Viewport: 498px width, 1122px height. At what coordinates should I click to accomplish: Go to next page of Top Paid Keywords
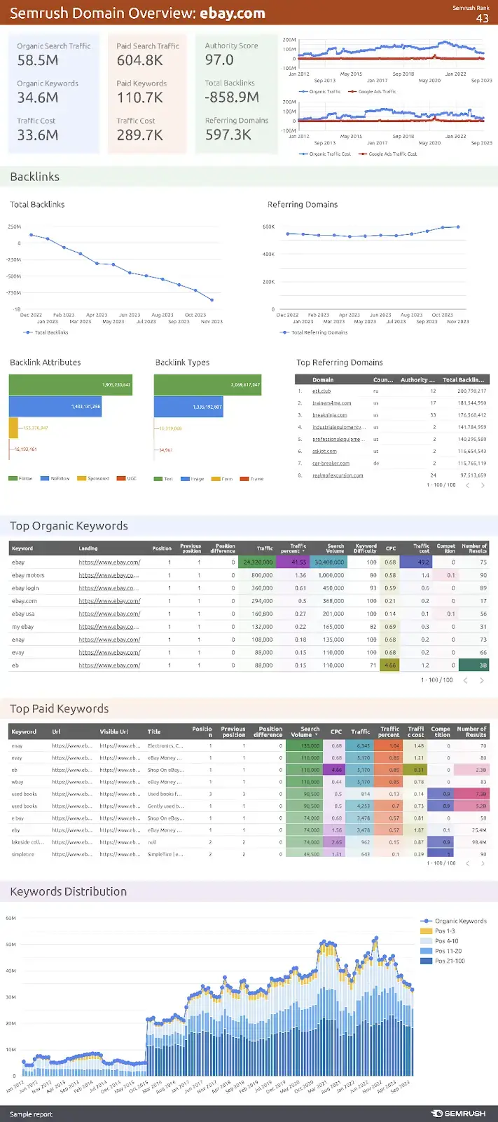pyautogui.click(x=482, y=863)
